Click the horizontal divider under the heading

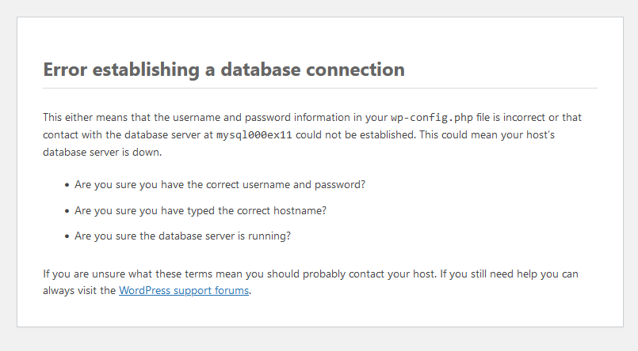pyautogui.click(x=320, y=88)
